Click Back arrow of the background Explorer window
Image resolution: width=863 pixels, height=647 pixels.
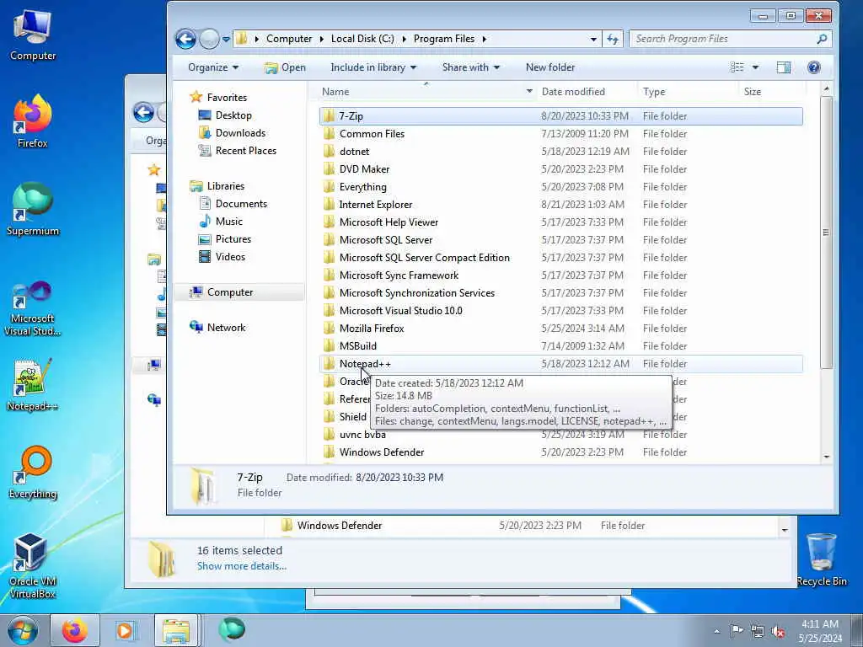click(x=143, y=113)
